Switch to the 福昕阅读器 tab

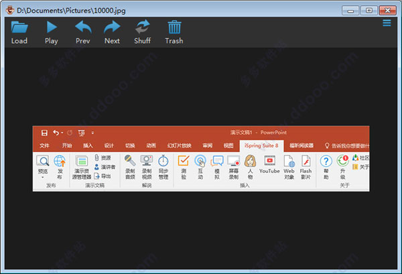coord(301,145)
